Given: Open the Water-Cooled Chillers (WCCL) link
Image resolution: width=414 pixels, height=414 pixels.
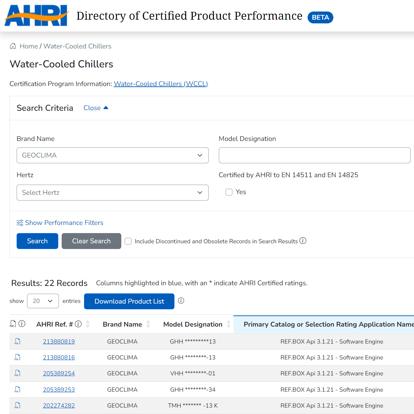Looking at the screenshot, I should [x=161, y=84].
